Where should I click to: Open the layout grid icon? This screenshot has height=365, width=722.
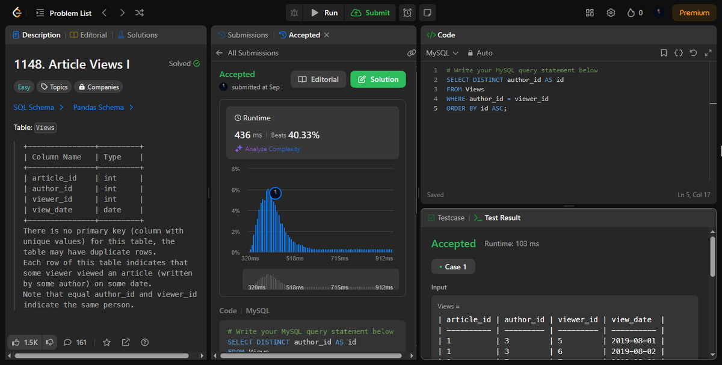(590, 13)
